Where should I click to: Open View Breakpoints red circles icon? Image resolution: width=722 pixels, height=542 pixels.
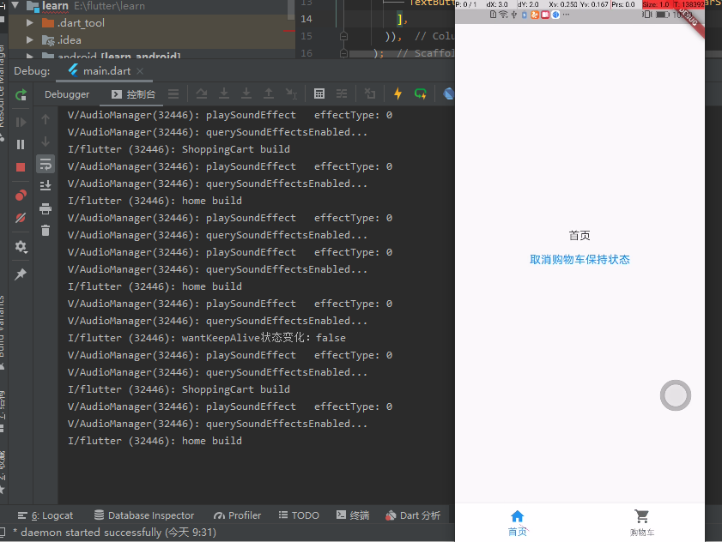[x=21, y=195]
